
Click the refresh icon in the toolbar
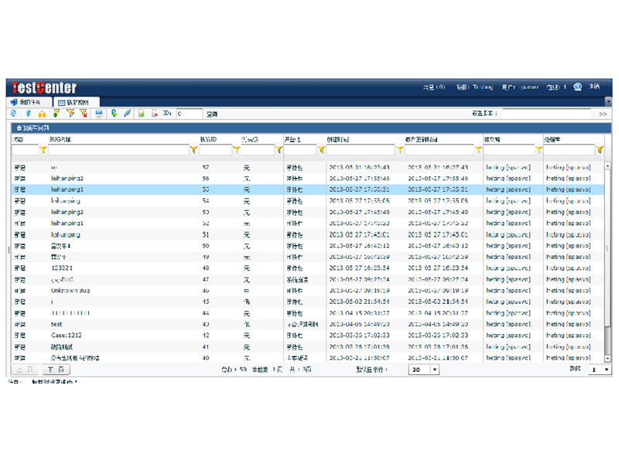pos(13,114)
